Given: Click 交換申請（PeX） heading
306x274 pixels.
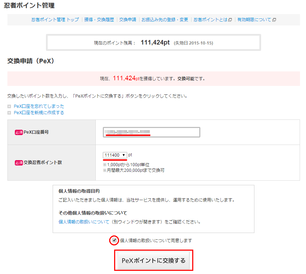Looking at the screenshot, I should pyautogui.click(x=31, y=61).
